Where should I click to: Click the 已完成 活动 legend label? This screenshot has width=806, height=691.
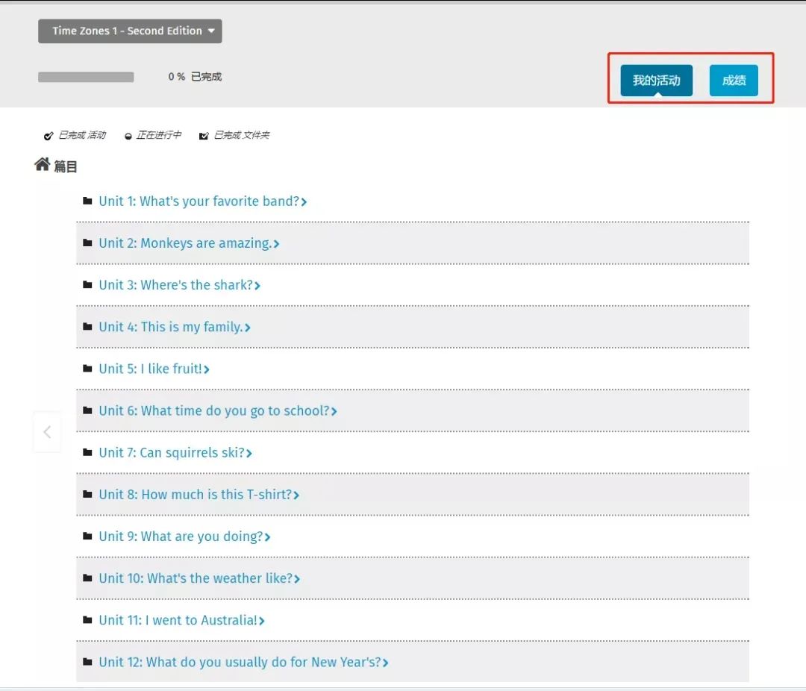tap(82, 135)
